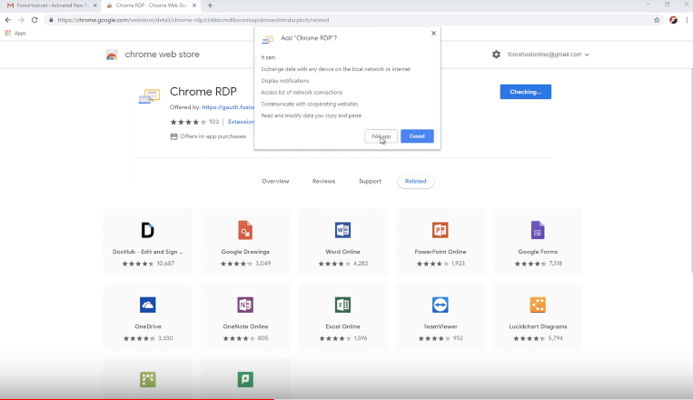Screen dimensions: 693x400
Task: Click 'Lucidchart Diagrams' card title
Action: pyautogui.click(x=538, y=326)
